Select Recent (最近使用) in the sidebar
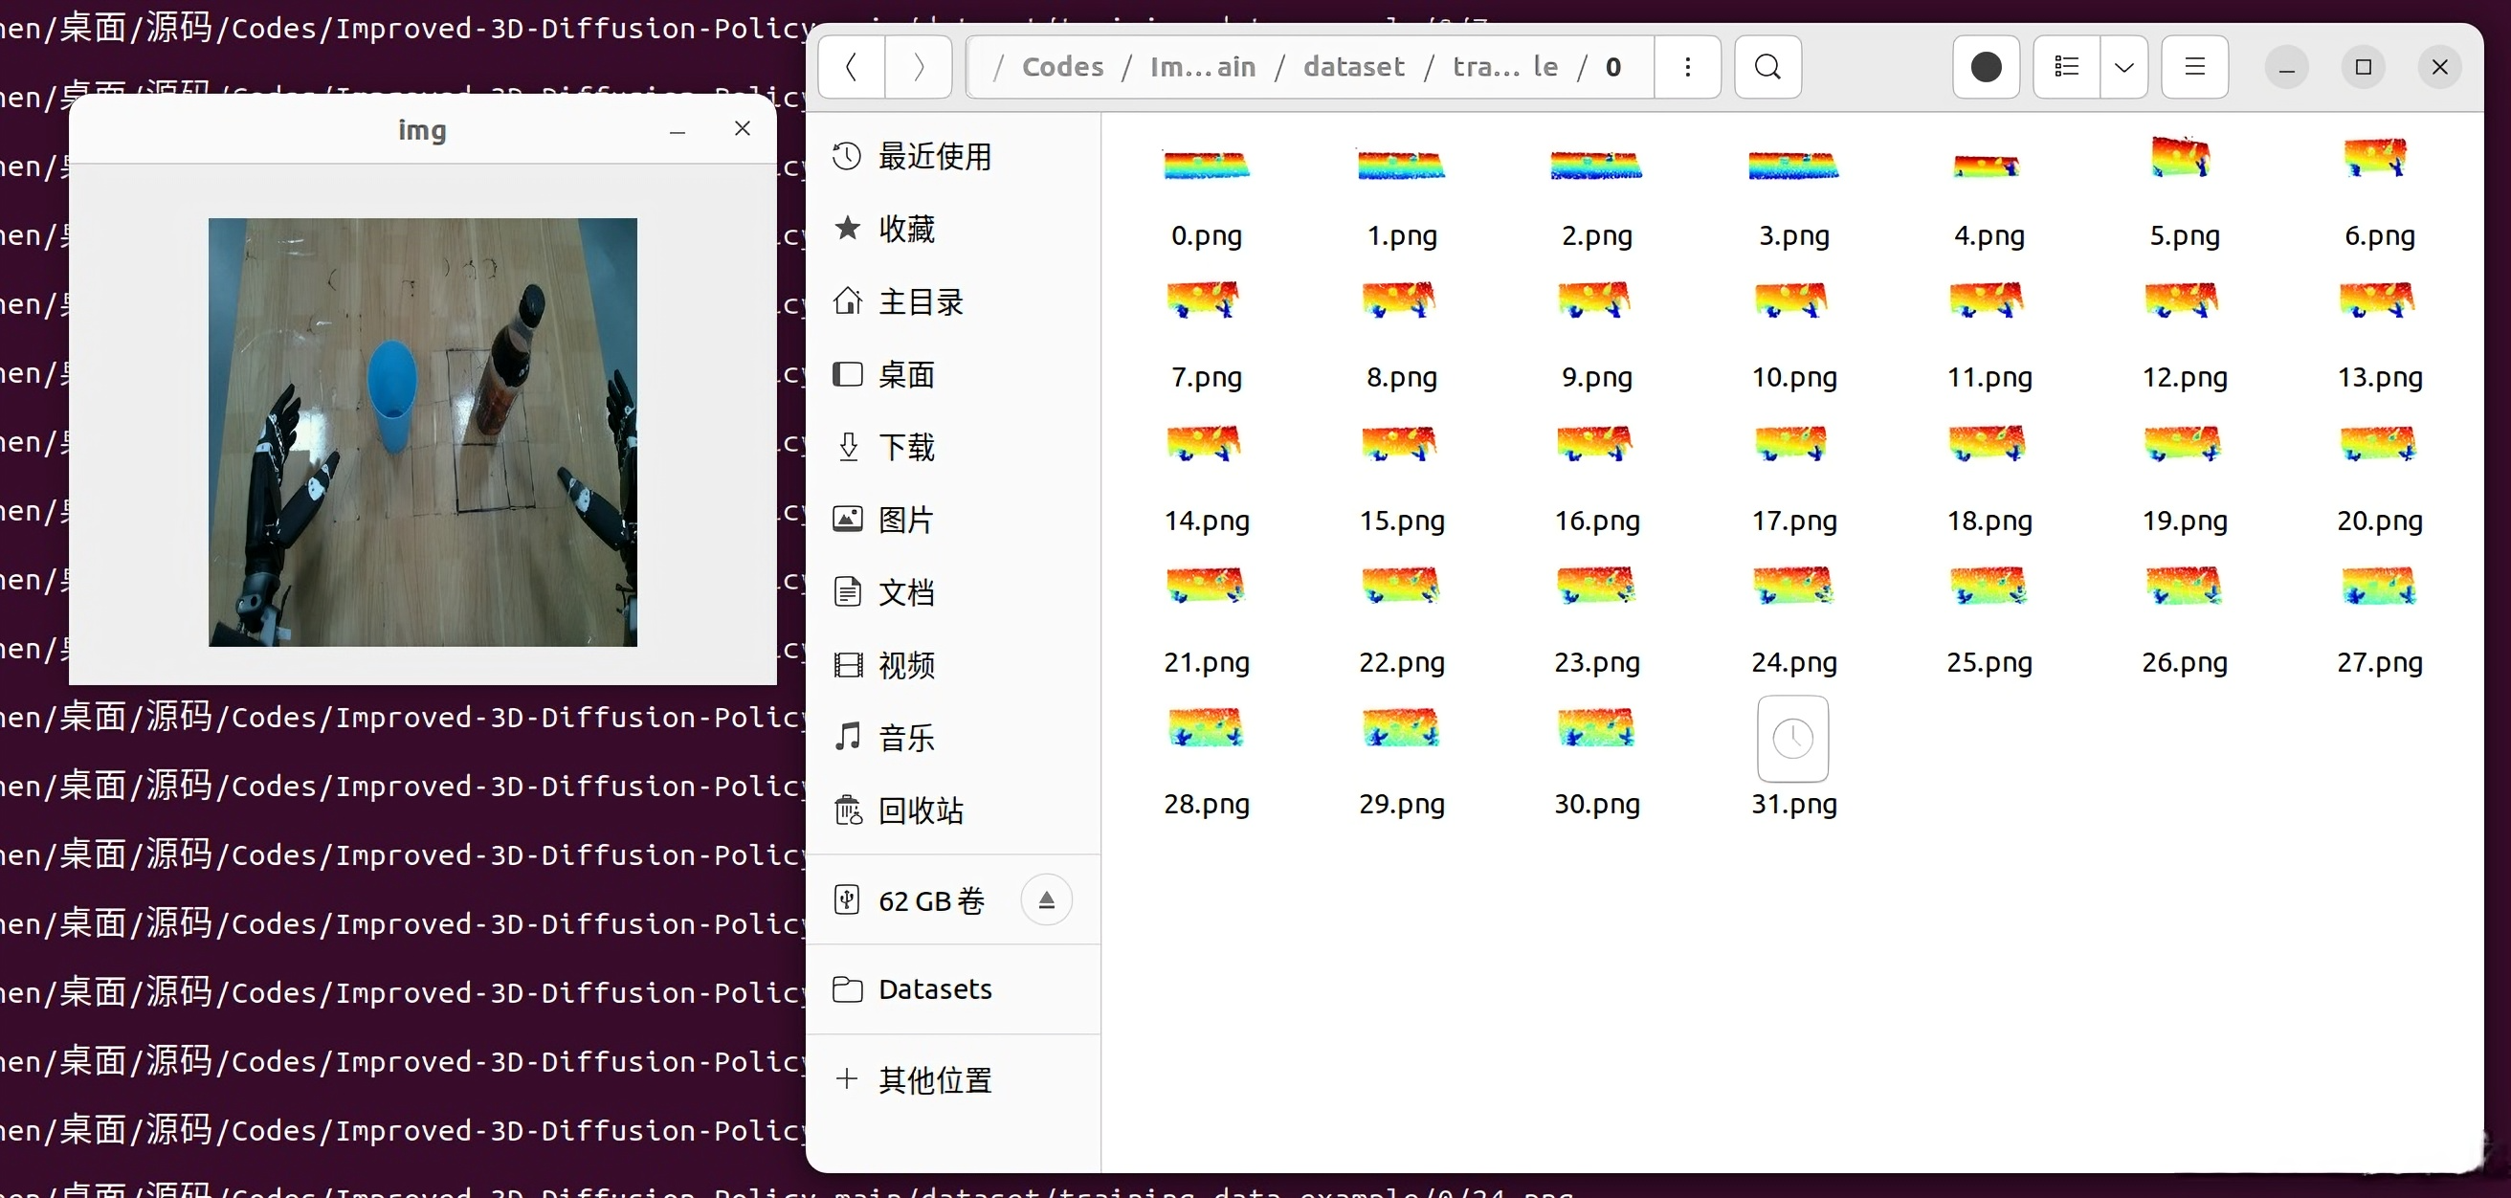Image resolution: width=2511 pixels, height=1198 pixels. pos(934,156)
